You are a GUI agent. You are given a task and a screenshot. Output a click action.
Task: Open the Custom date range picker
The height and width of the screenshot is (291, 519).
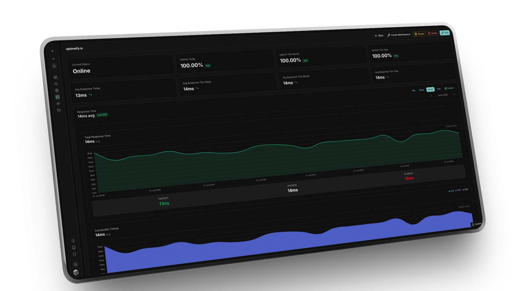(x=449, y=88)
